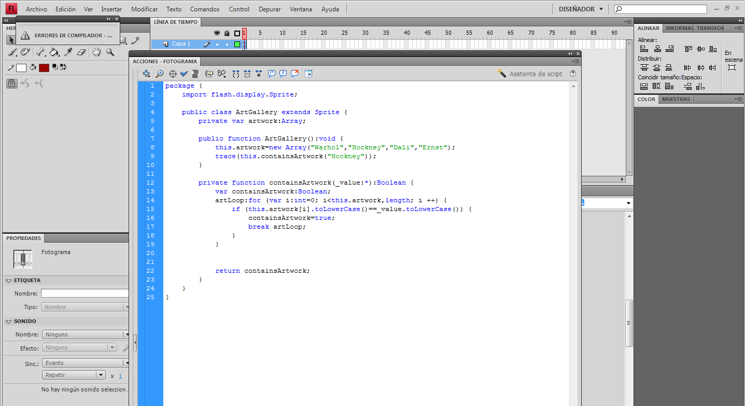Open the Control menu
Viewport: 745px width, 406px height.
[239, 9]
